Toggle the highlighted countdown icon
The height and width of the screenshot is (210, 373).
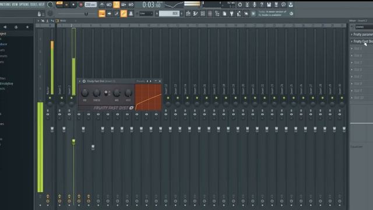tap(117, 5)
